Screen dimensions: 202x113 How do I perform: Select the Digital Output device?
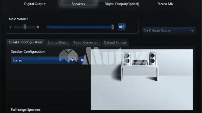click(x=35, y=4)
